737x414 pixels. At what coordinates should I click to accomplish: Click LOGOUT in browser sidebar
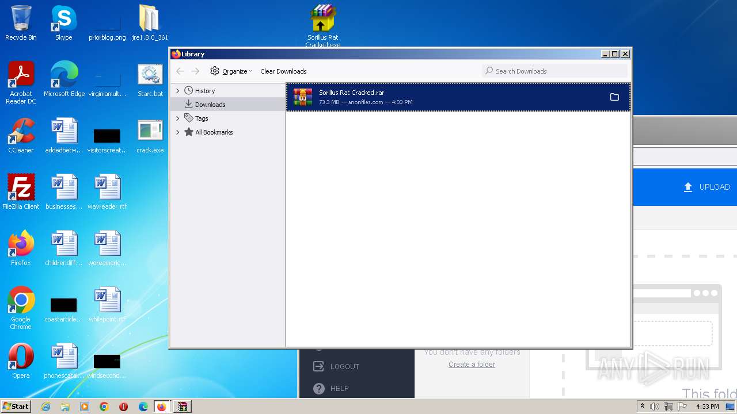click(336, 366)
